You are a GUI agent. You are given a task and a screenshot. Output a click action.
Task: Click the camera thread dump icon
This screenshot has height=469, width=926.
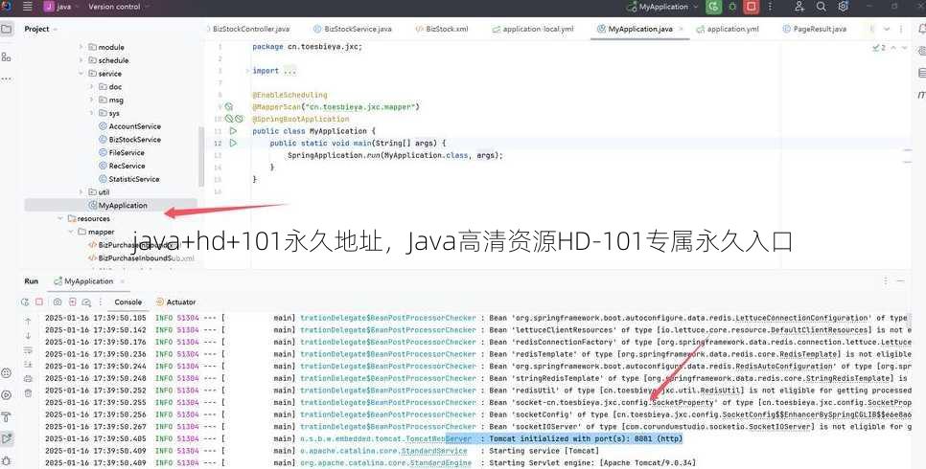[x=58, y=302]
